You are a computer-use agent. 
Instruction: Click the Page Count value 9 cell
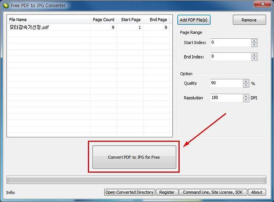click(104, 27)
